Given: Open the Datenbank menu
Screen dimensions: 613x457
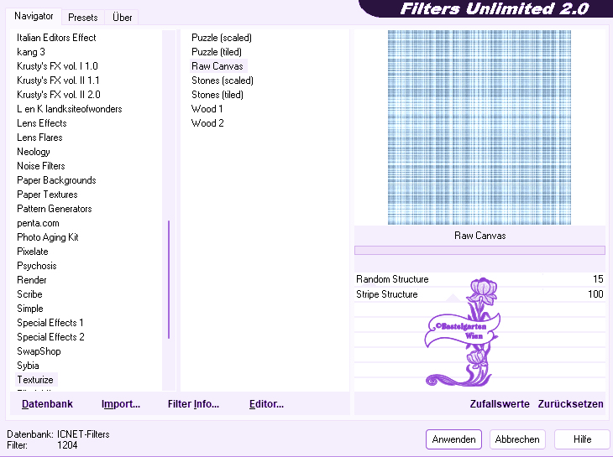Looking at the screenshot, I should coord(47,404).
